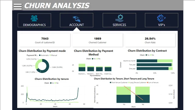195x110 pixels.
Task: Click Yes legend in Payment Method chart
Action: [98, 59]
